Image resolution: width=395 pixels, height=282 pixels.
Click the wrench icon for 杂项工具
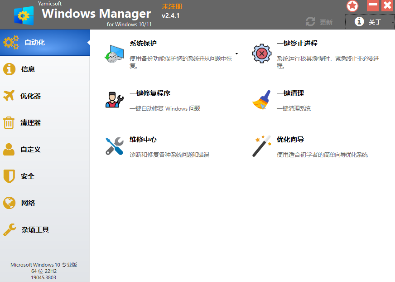pyautogui.click(x=10, y=229)
